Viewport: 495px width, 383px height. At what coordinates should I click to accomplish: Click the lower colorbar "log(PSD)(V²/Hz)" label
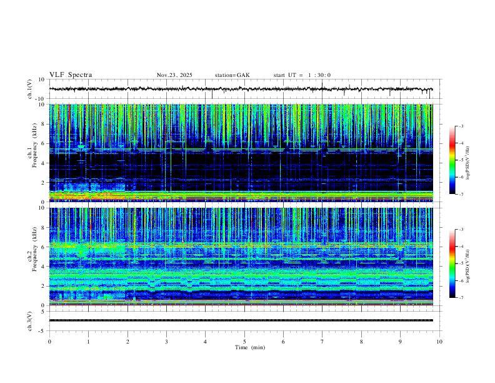point(467,267)
